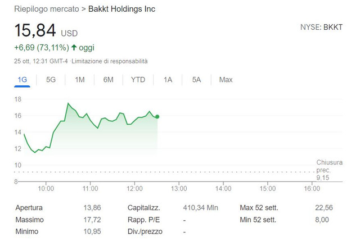Viewport: 360px width, 246px height.
Task: Open the 1M chart range tab
Action: tap(80, 80)
